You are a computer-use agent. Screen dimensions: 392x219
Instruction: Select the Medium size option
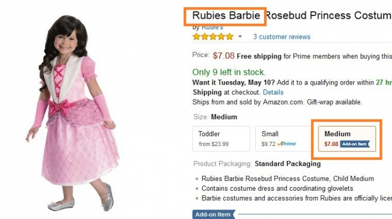(x=347, y=139)
